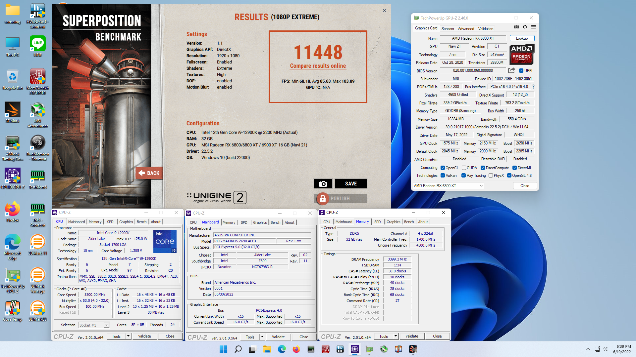The width and height of the screenshot is (636, 357).
Task: Click the Intel Core i9 logo in CPU-Z
Action: 165,242
